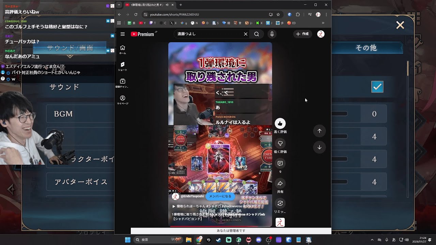Switch to その他 tab in game settings
This screenshot has height=245, width=436.
click(x=367, y=48)
